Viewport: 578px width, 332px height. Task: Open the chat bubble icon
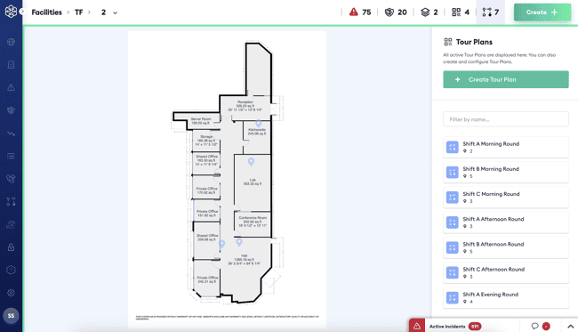(534, 326)
